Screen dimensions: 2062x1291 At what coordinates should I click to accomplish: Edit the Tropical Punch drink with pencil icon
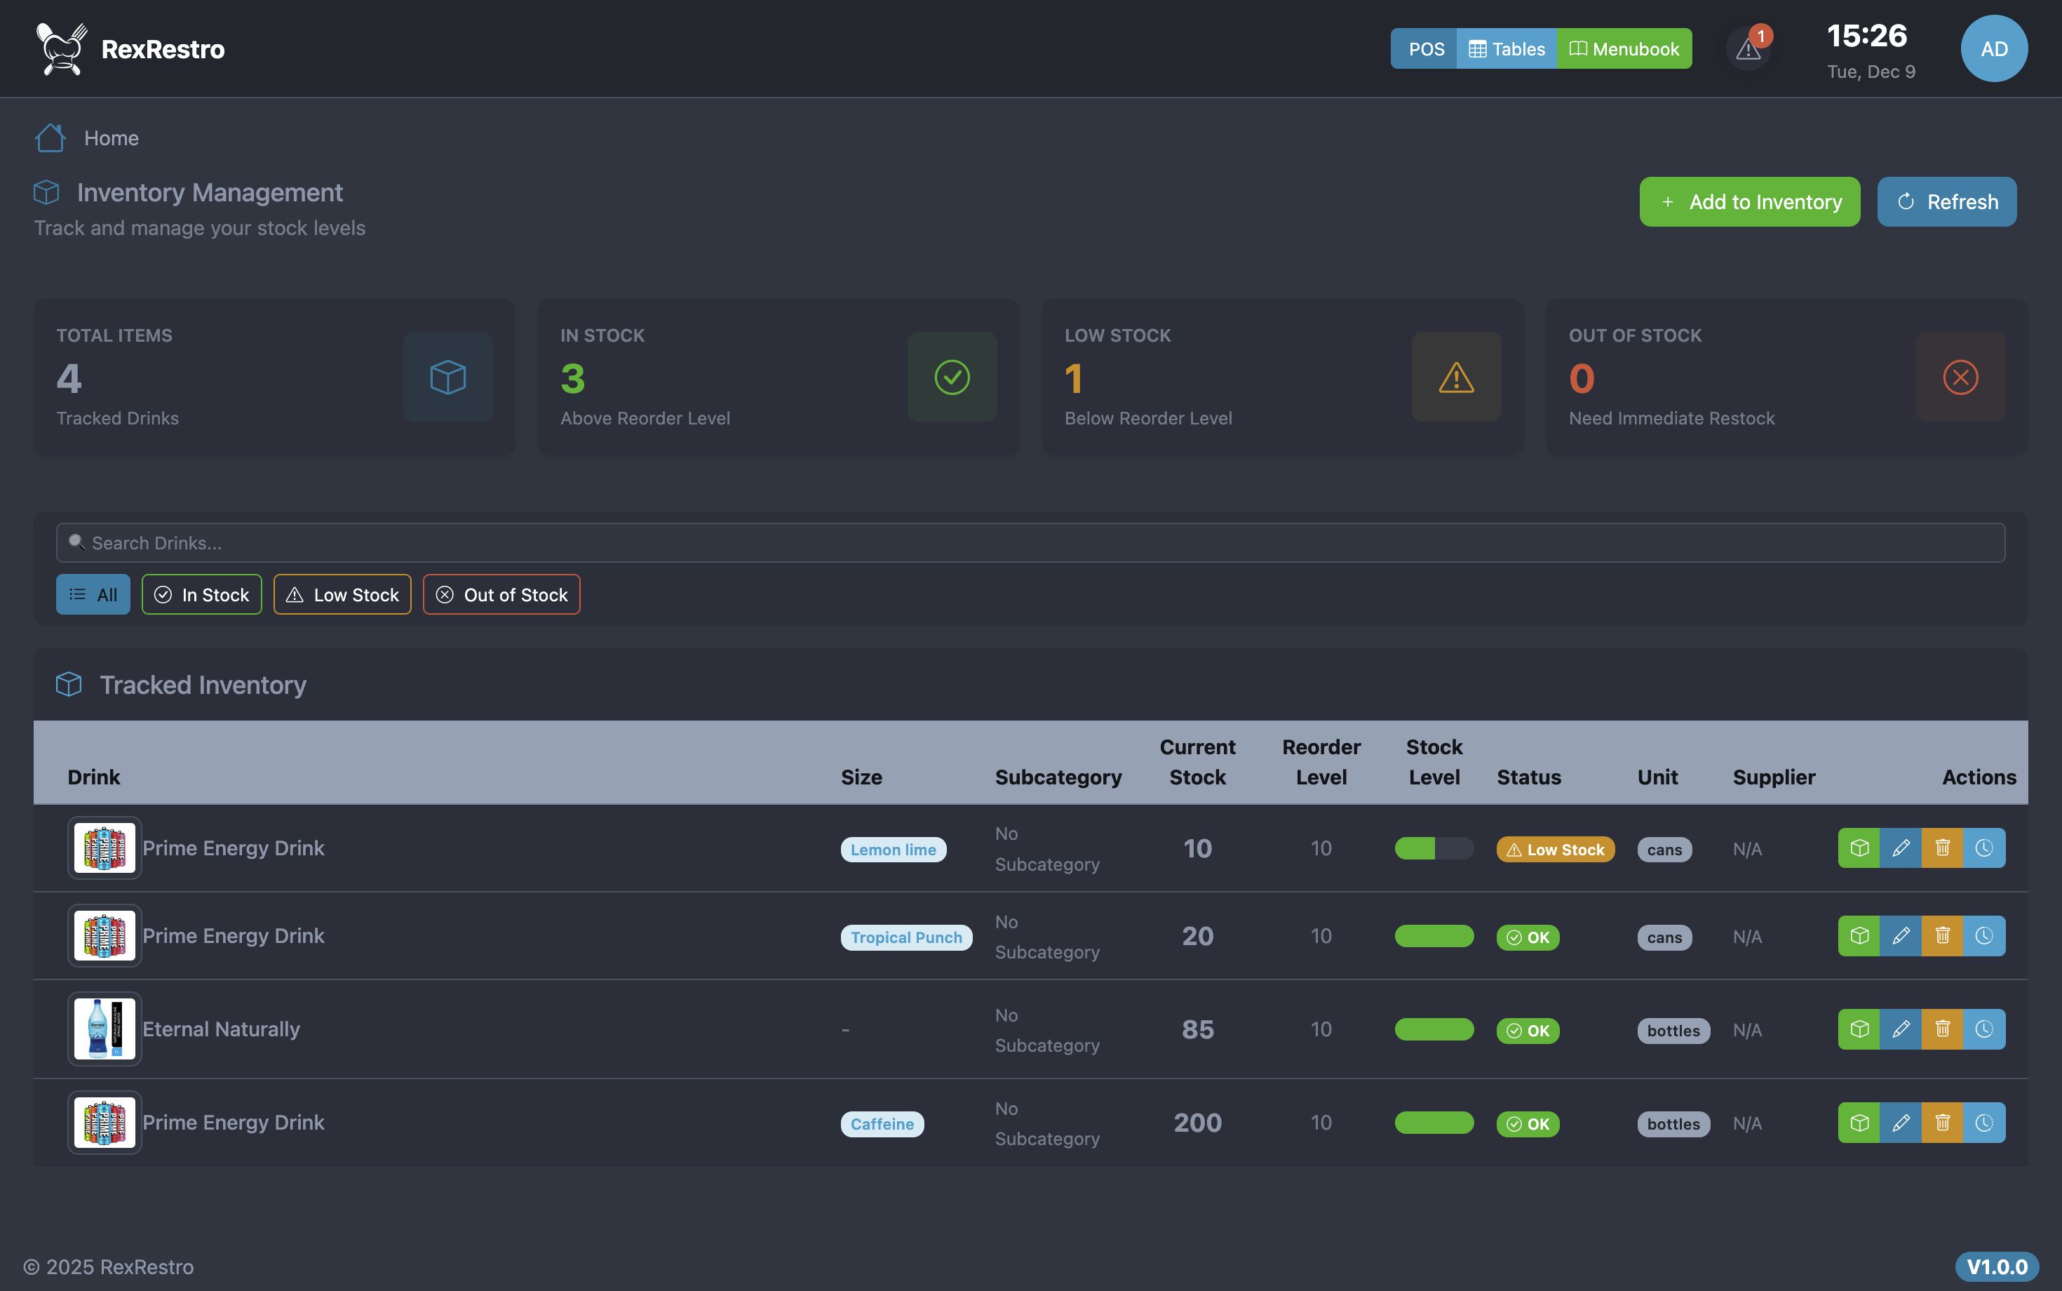(x=1901, y=936)
